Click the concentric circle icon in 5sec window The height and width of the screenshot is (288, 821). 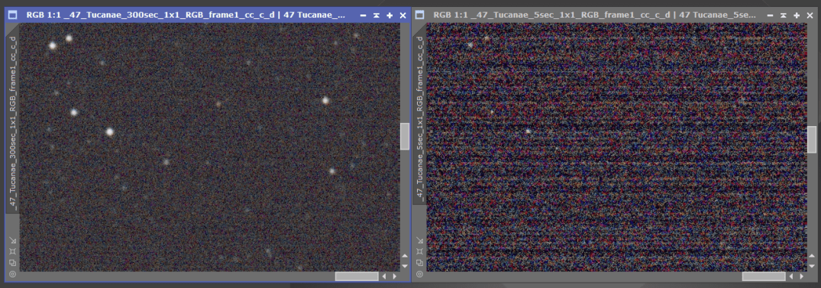pos(419,273)
